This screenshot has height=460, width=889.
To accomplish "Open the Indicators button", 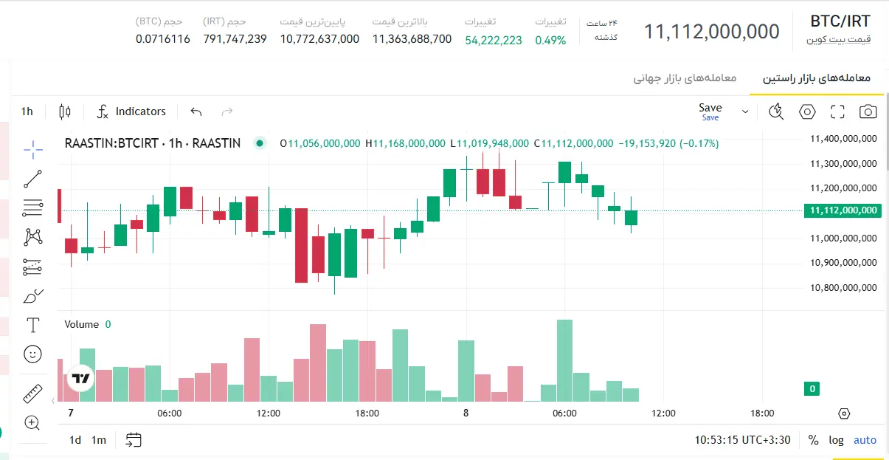I will click(132, 111).
